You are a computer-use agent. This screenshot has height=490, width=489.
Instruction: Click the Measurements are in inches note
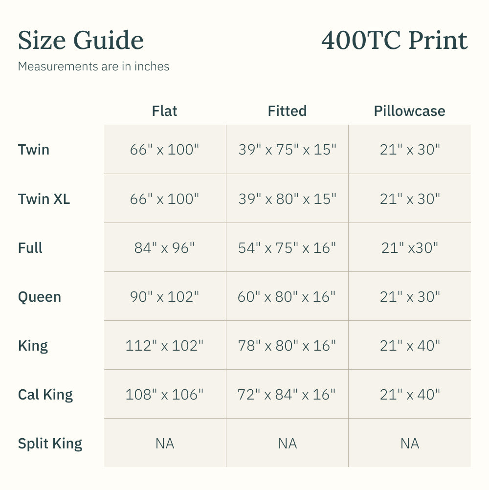pyautogui.click(x=93, y=67)
